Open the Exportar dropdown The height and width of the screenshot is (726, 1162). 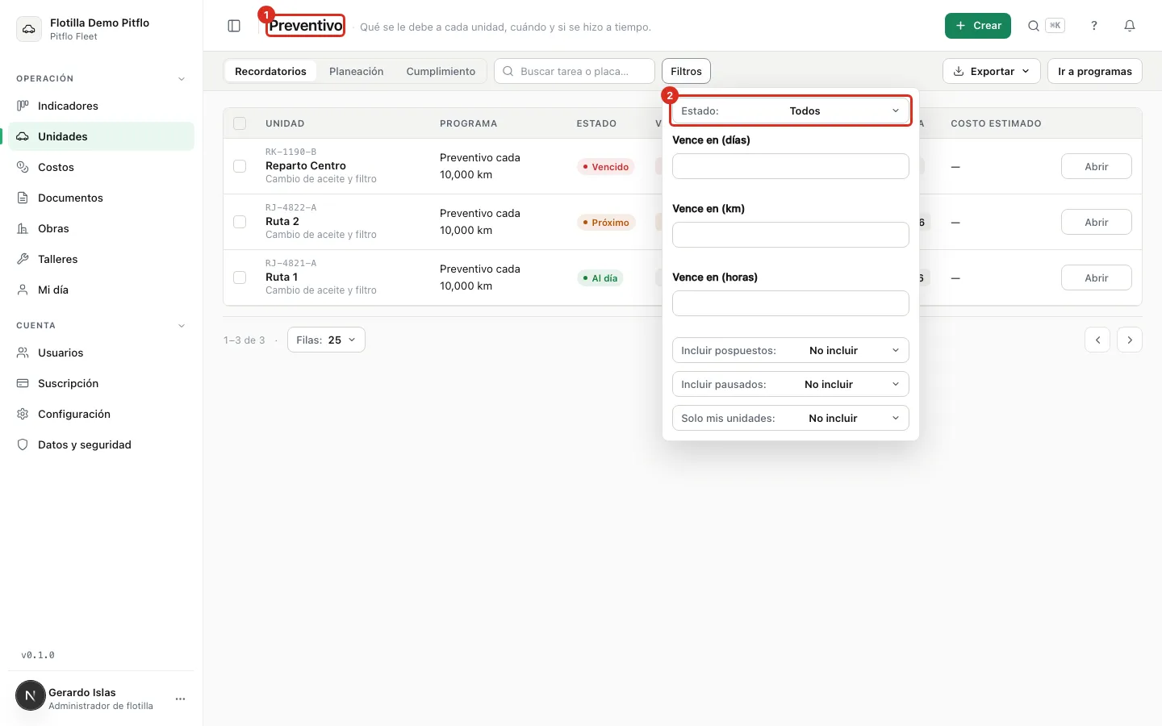991,71
